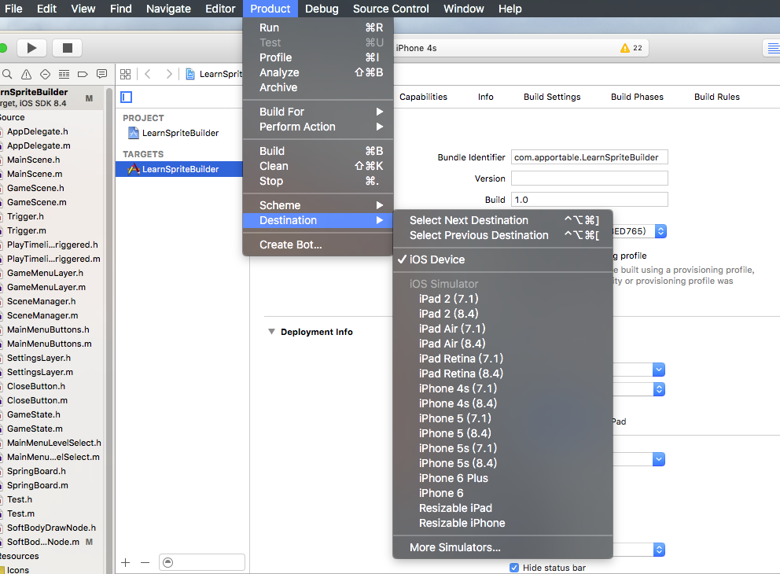780x574 pixels.
Task: Click the empty Version text field
Action: pos(590,178)
